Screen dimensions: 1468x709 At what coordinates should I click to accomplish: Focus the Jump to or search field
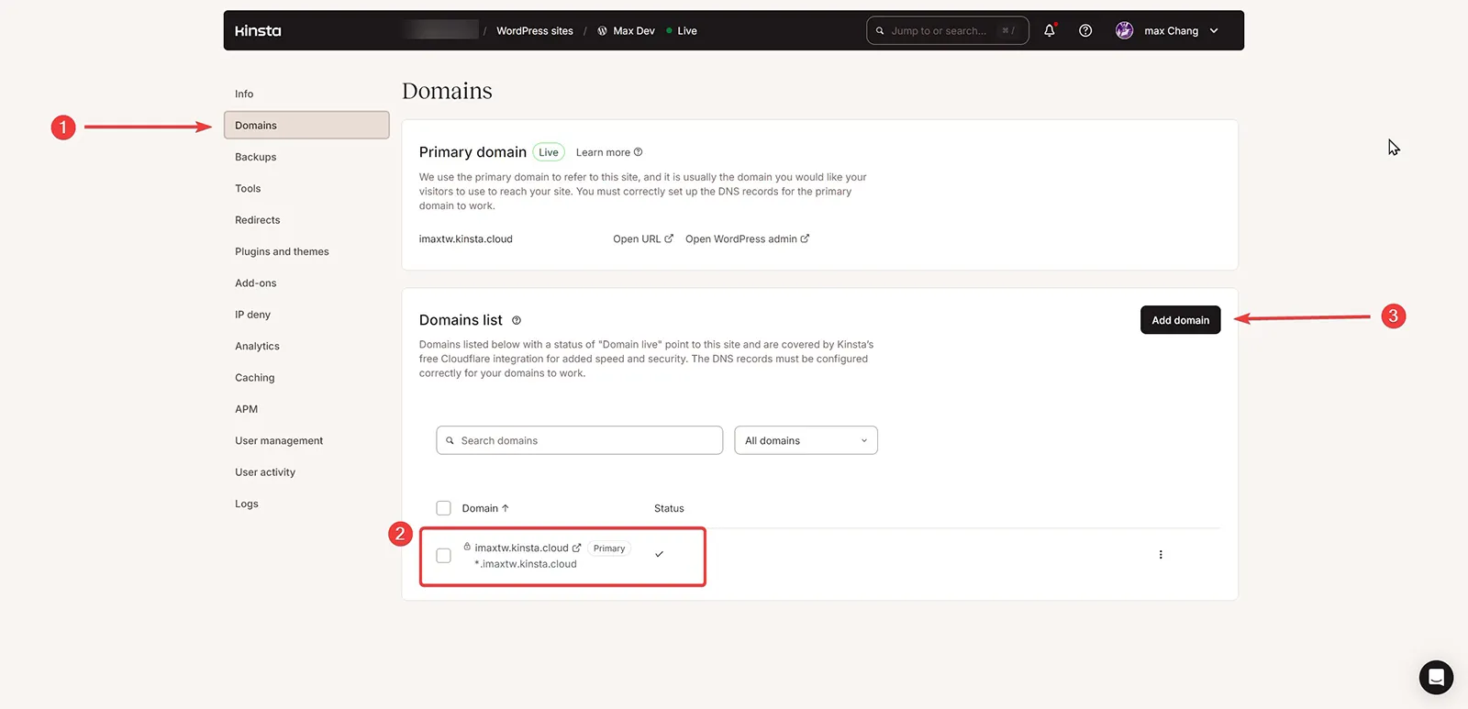(x=948, y=30)
